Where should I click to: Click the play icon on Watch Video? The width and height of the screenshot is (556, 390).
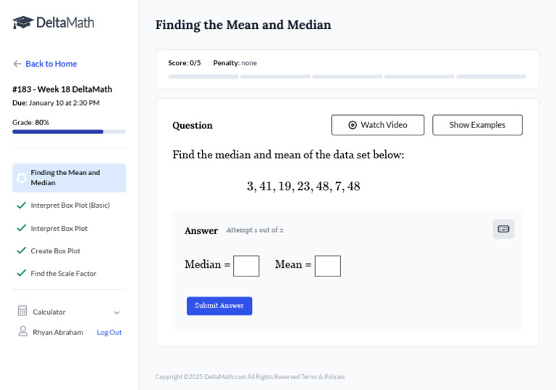(x=353, y=125)
